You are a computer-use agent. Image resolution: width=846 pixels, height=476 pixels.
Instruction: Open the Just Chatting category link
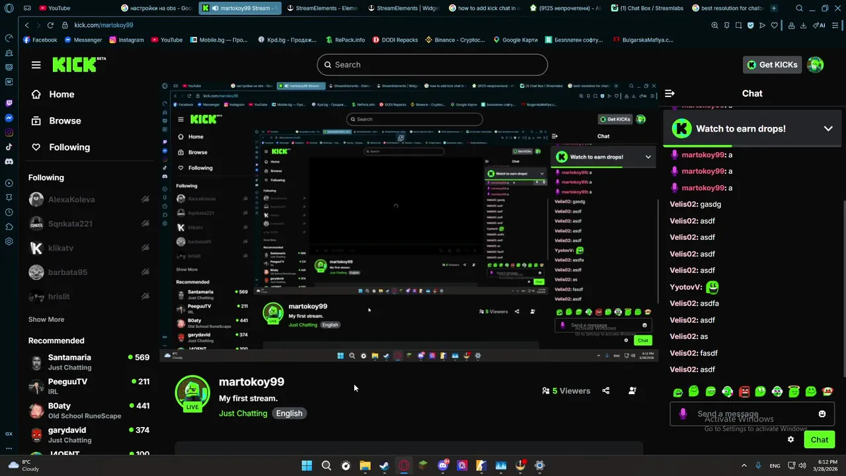click(243, 413)
